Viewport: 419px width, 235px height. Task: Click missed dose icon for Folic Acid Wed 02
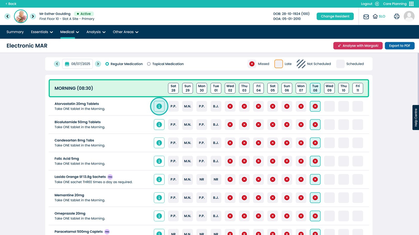coord(230,161)
